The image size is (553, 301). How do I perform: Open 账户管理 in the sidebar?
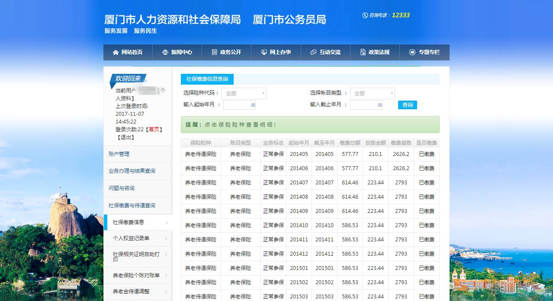point(119,154)
